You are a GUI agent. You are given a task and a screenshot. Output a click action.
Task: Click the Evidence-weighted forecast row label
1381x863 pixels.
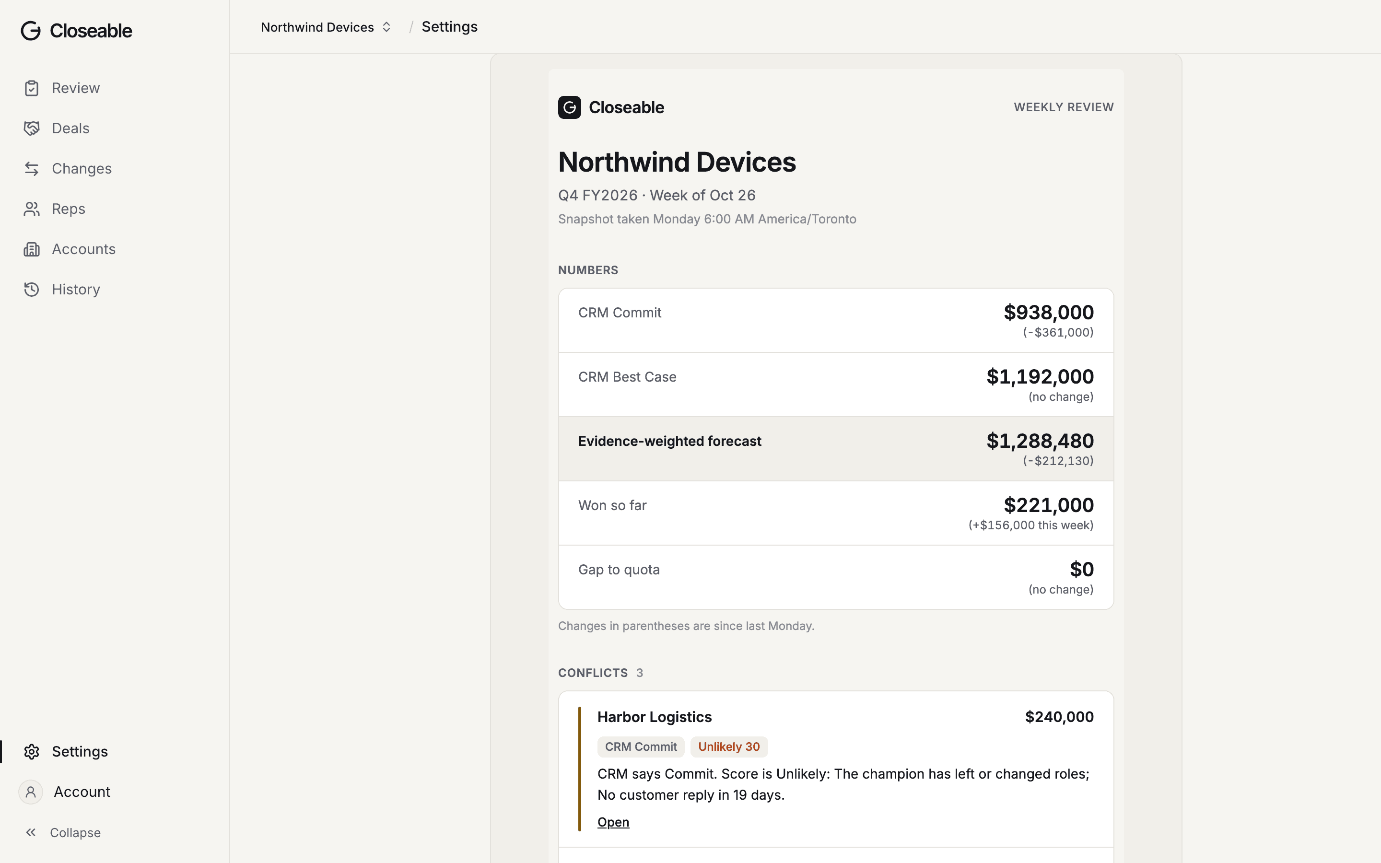[669, 441]
